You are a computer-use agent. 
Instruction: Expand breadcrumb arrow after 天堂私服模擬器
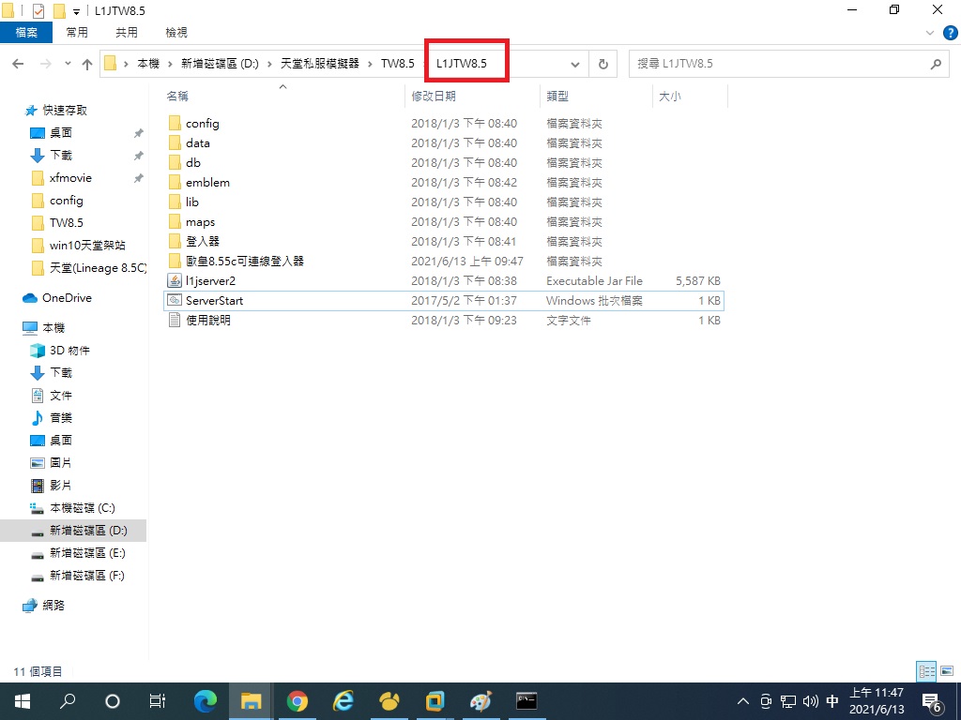pyautogui.click(x=370, y=64)
